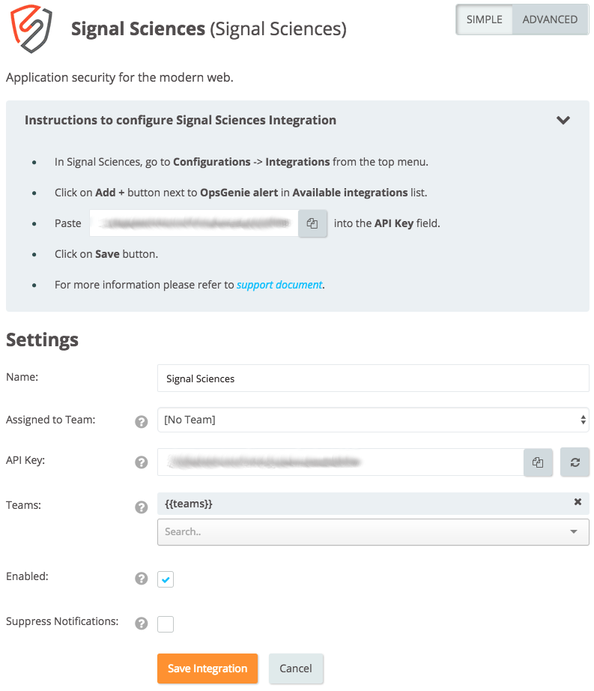Show help for the Enabled option
The height and width of the screenshot is (691, 594).
pos(141,579)
